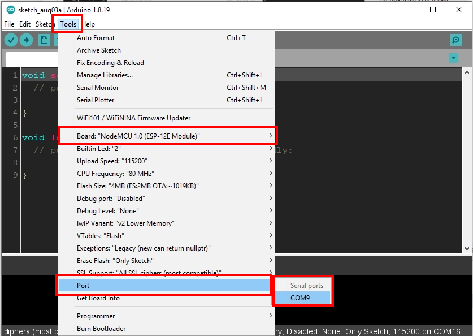Expand the Builtin Led submenu
The width and height of the screenshot is (473, 336).
click(x=166, y=149)
